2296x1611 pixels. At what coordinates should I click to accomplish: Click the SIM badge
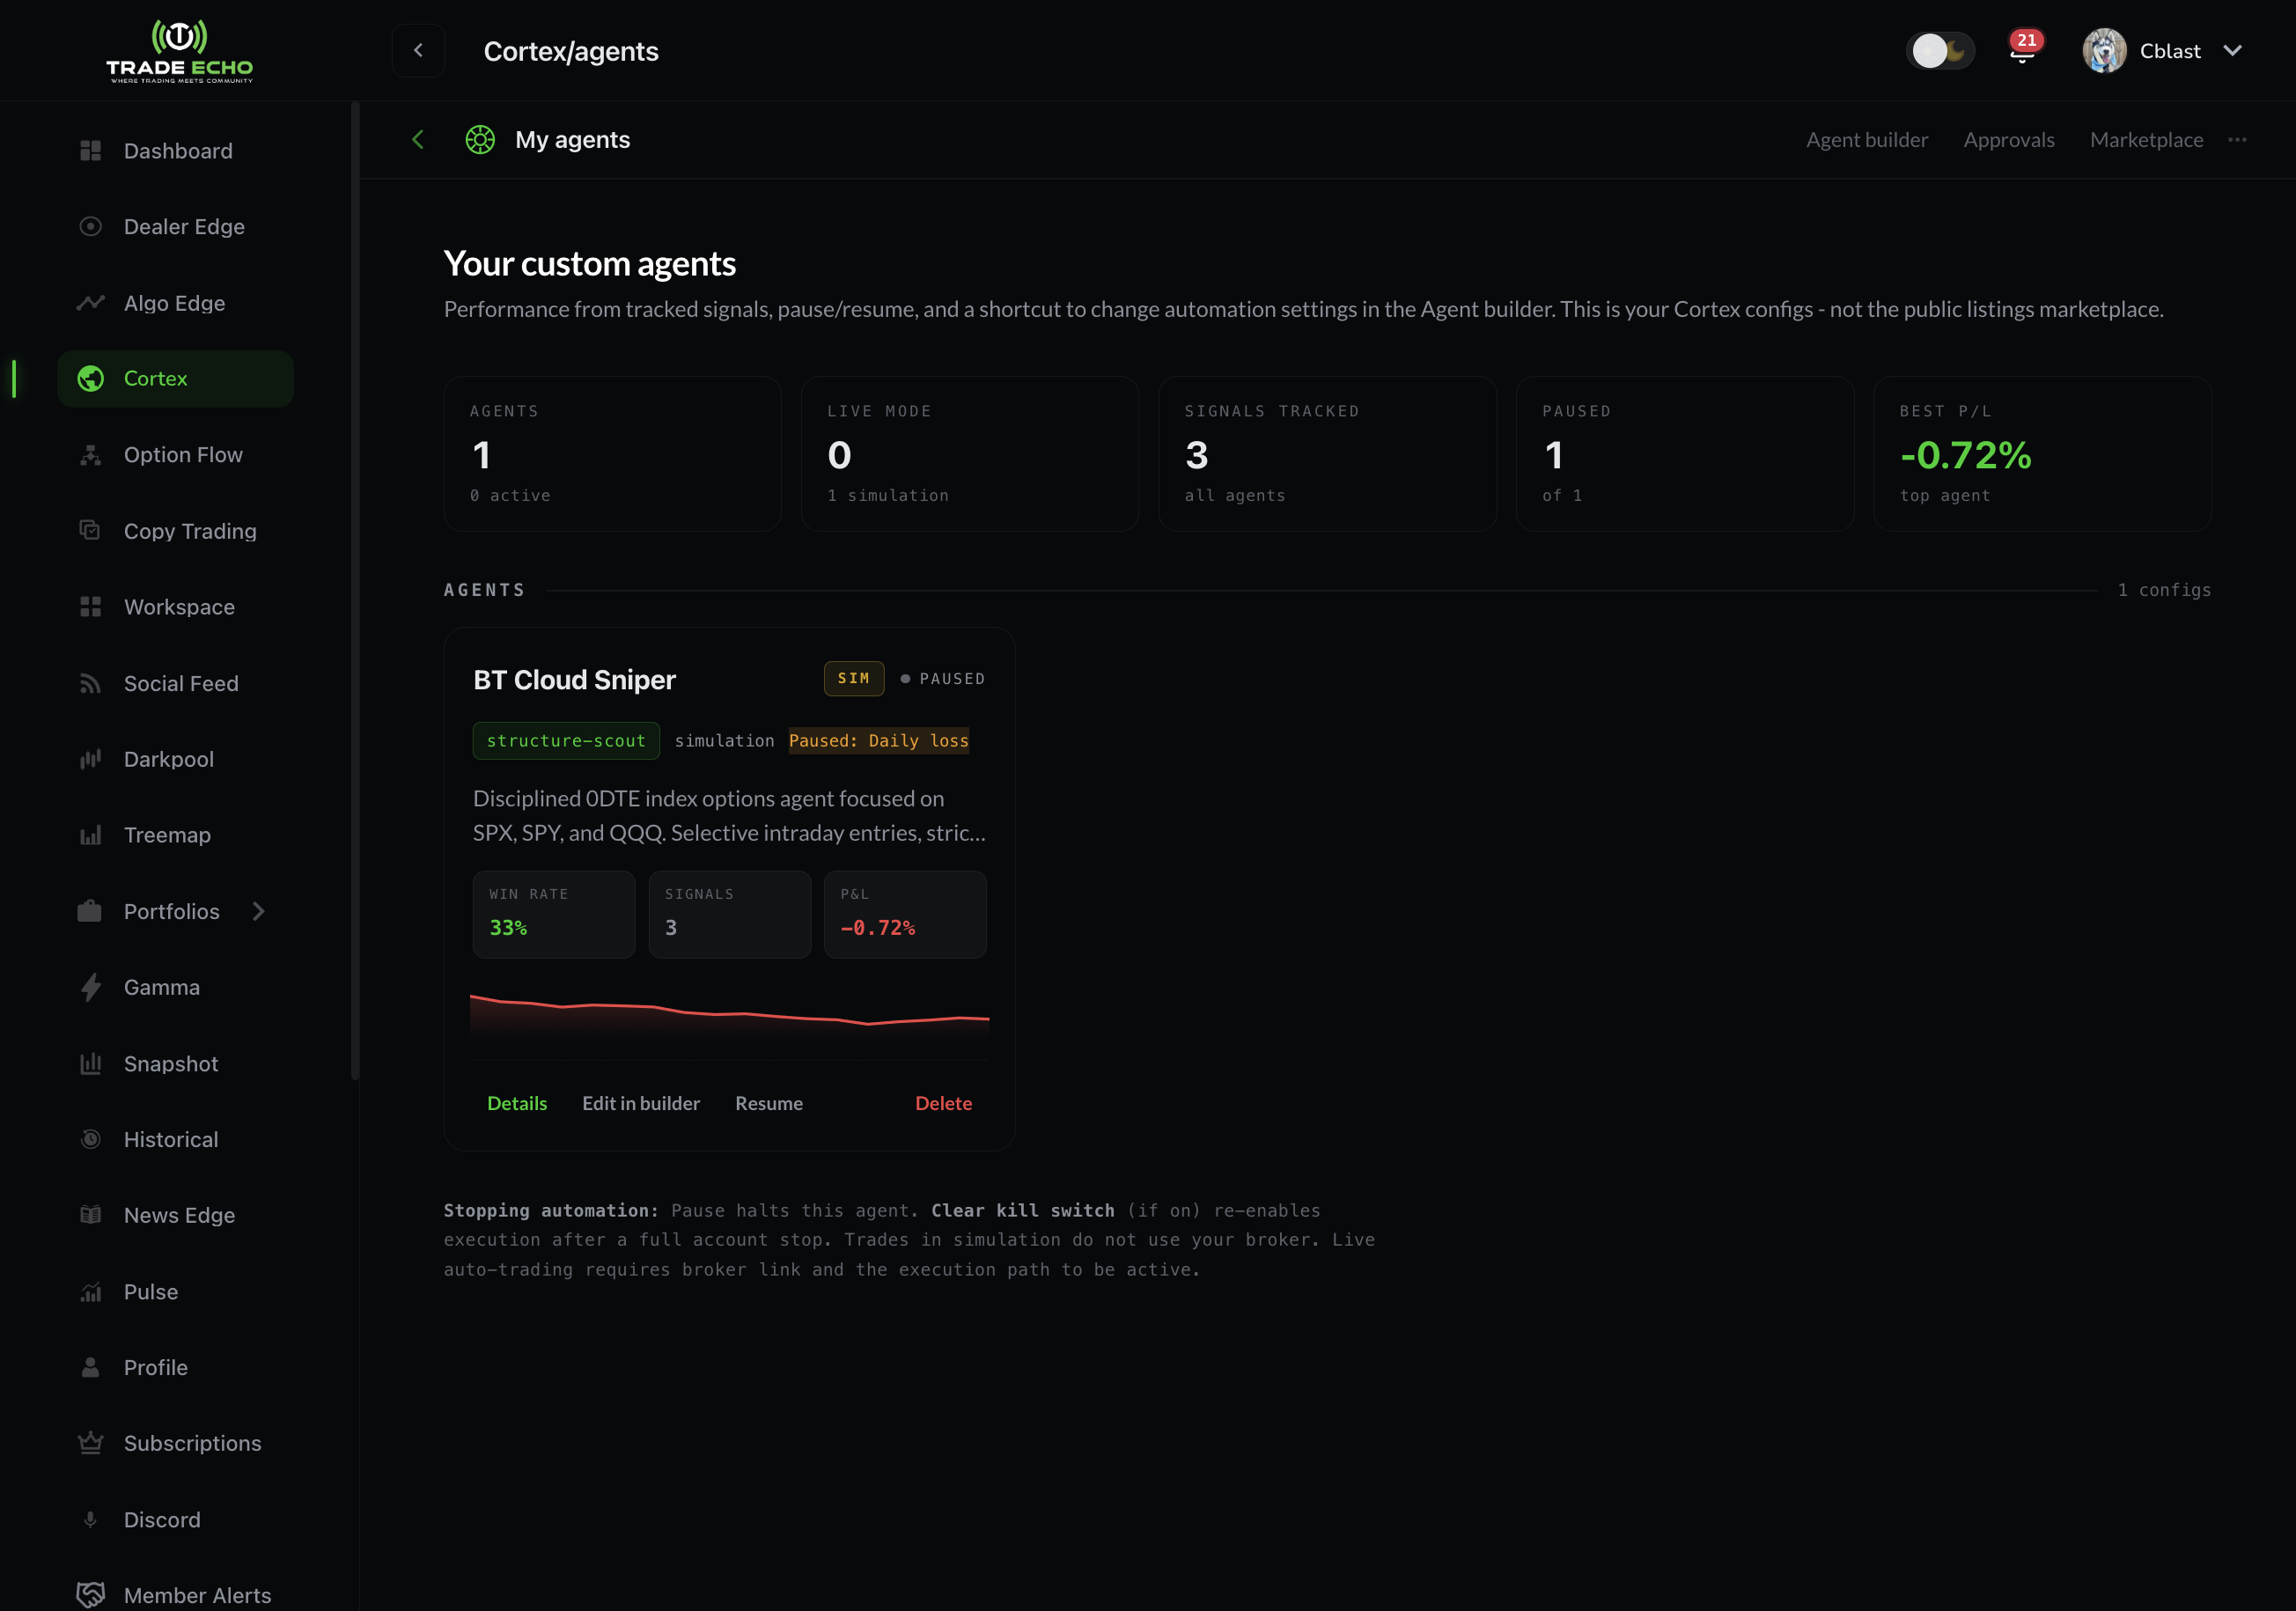(854, 678)
